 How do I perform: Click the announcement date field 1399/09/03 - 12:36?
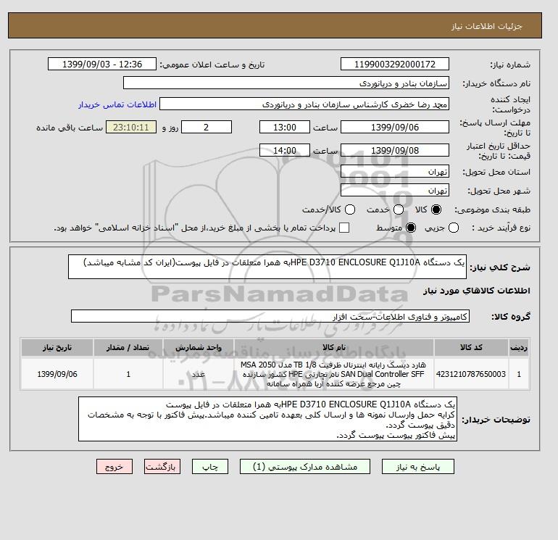(x=102, y=64)
